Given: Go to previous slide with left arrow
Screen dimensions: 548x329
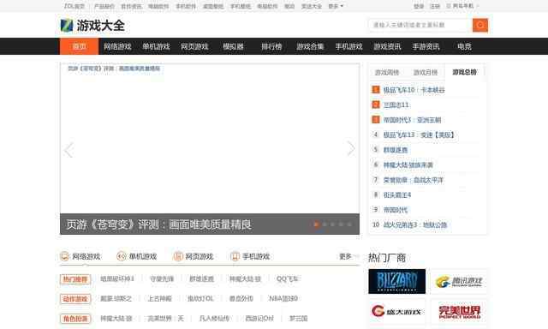Looking at the screenshot, I should tap(68, 150).
